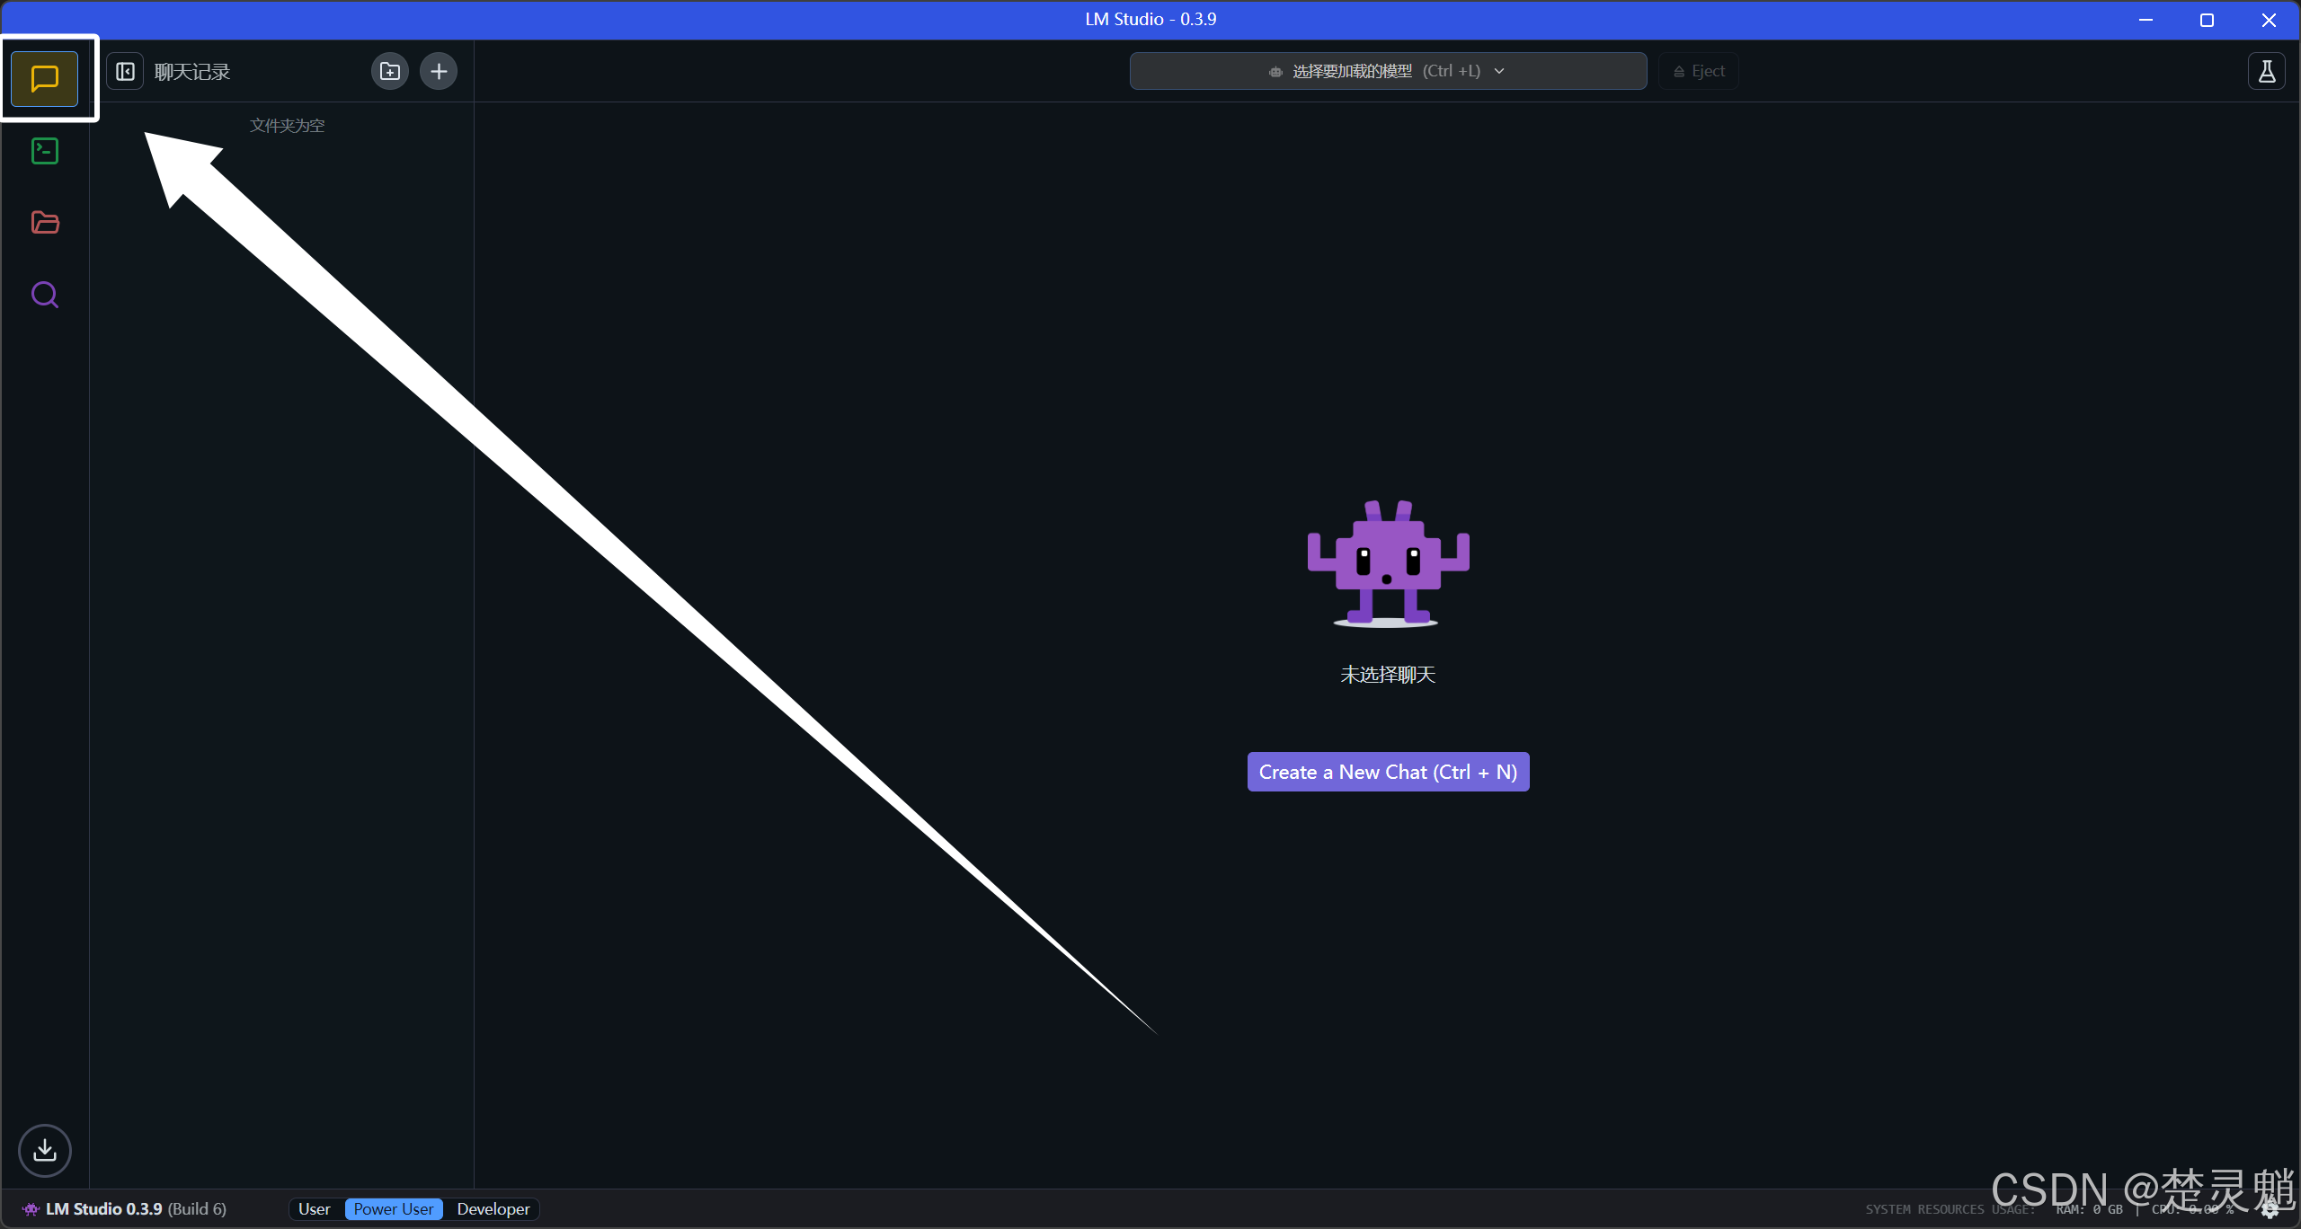Switch to Developer mode
Image resolution: width=2301 pixels, height=1229 pixels.
coord(493,1209)
